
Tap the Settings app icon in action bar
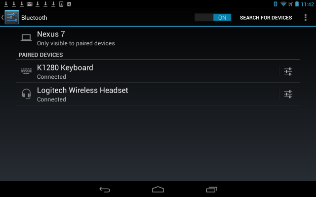[x=12, y=17]
